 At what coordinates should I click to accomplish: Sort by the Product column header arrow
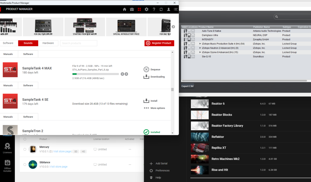click(49, 139)
